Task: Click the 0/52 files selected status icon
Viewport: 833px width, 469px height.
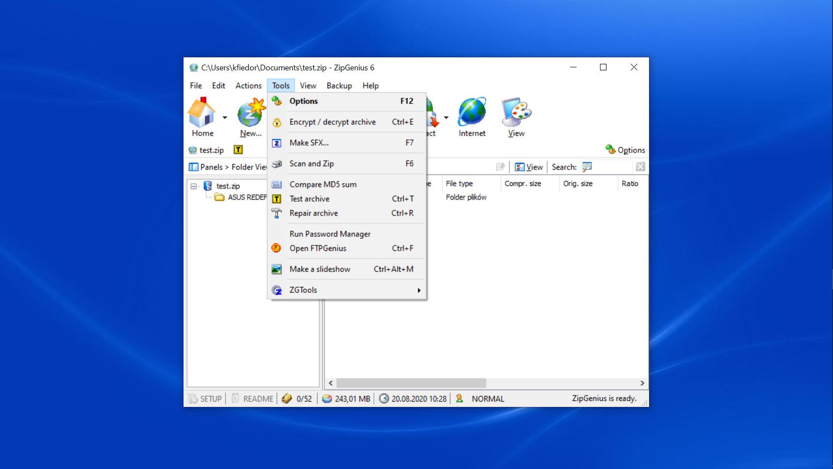Action: [287, 398]
